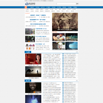The height and width of the screenshot is (103, 103).
Task: Open the sepia historical portrait banner image
Action: click(x=65, y=22)
